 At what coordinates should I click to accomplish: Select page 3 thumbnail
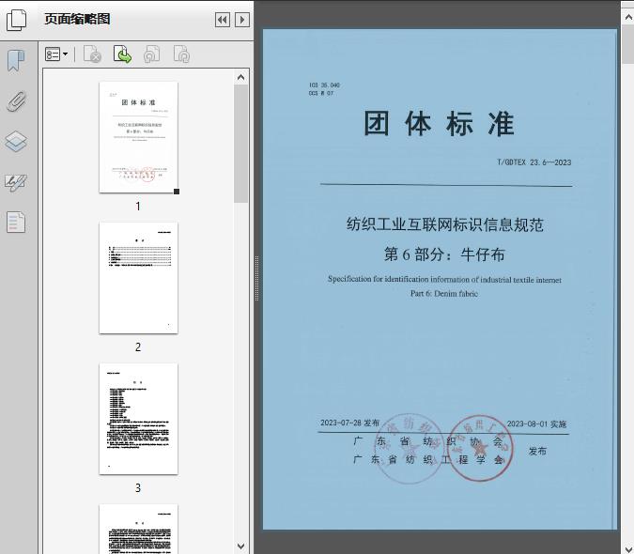pos(138,419)
